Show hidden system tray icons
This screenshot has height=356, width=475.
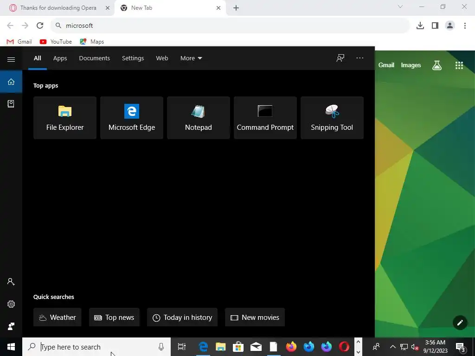[x=392, y=347]
